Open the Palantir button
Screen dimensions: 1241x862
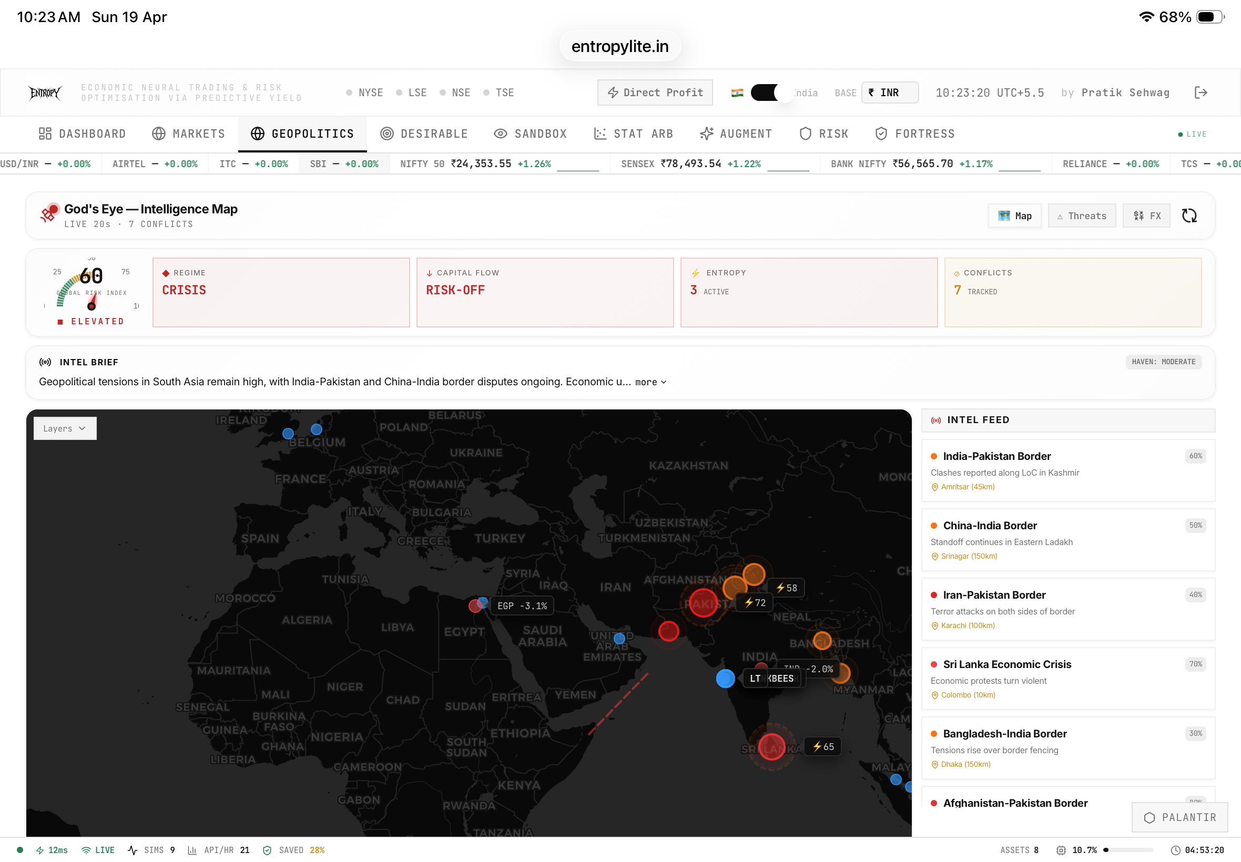(x=1180, y=817)
